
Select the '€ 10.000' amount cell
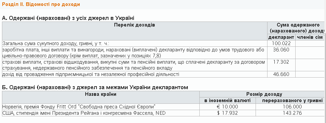[227, 107]
